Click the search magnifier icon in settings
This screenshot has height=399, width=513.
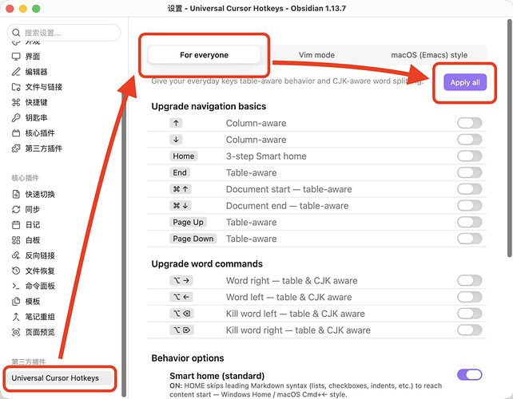[x=16, y=33]
